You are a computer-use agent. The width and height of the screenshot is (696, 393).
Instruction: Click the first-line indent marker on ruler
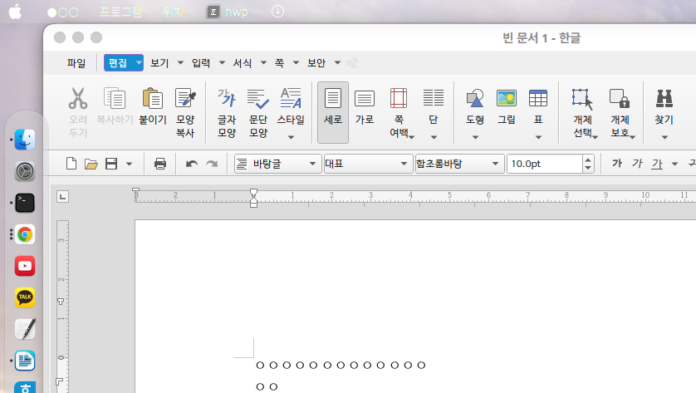click(253, 193)
